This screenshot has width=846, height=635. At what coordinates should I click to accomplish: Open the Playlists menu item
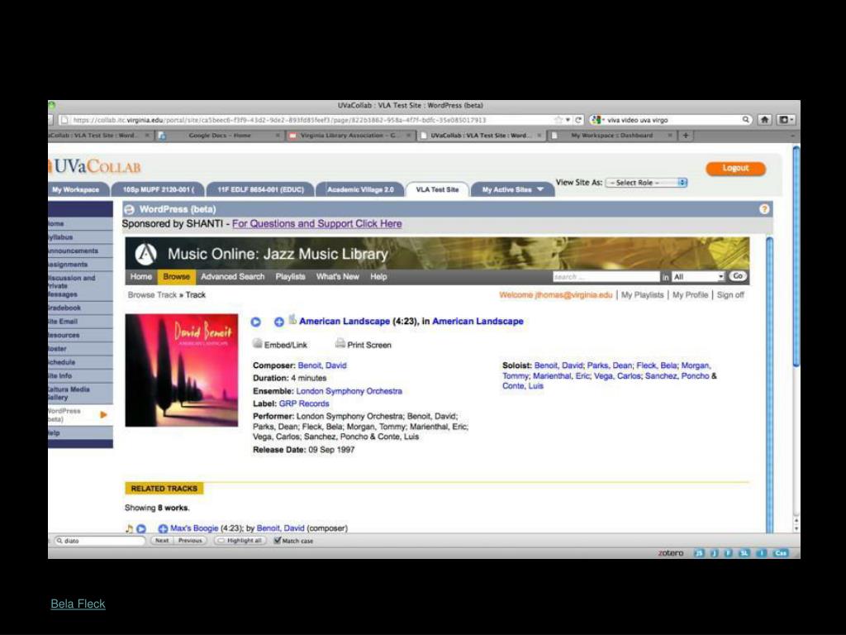(290, 276)
